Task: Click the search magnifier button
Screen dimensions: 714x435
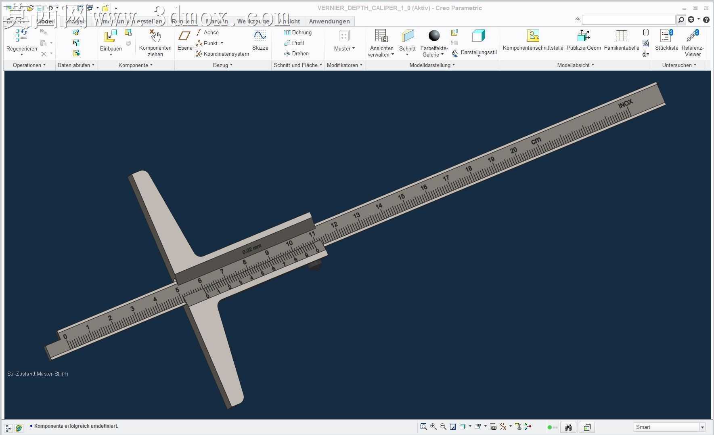Action: [x=681, y=19]
